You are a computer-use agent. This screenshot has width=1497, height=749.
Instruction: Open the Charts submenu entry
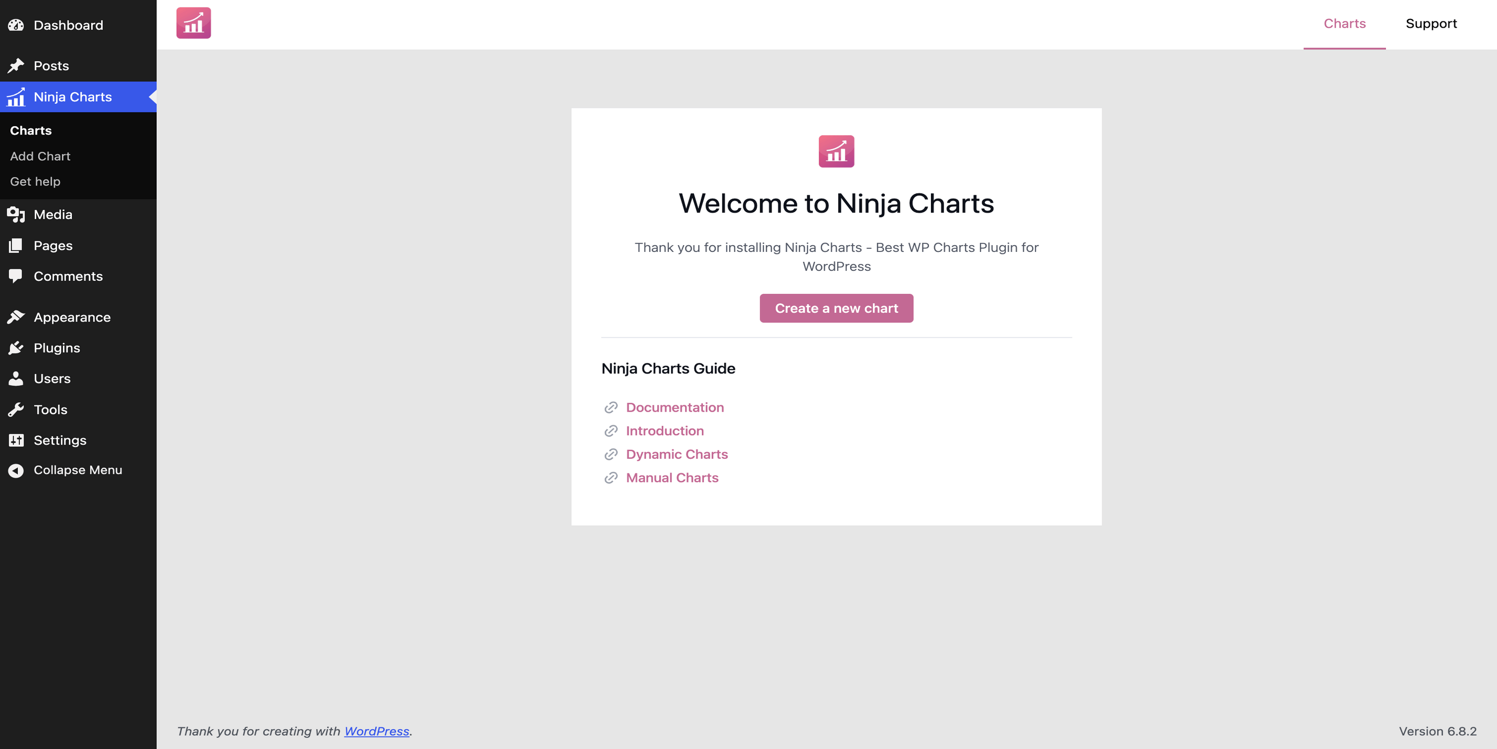pos(31,130)
